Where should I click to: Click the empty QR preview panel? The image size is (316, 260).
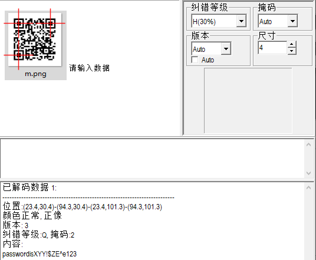tap(248, 101)
